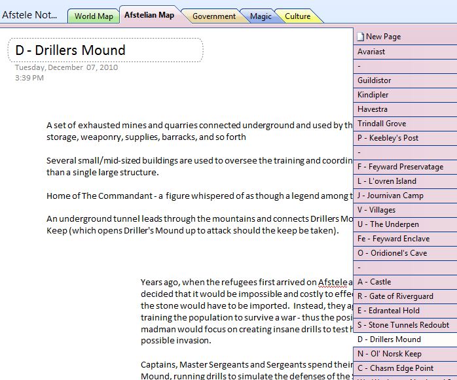Select L - L'ovren Island page
Image resolution: width=457 pixels, height=380 pixels.
click(x=405, y=181)
